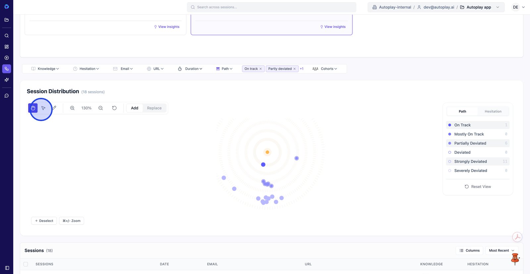530x274 pixels.
Task: Expand the Knowledge filter dropdown
Action: (x=45, y=69)
